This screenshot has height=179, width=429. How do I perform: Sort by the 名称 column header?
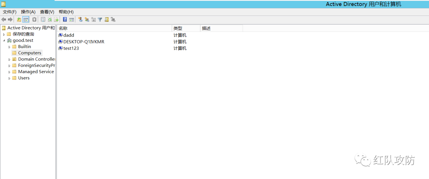tap(114, 28)
